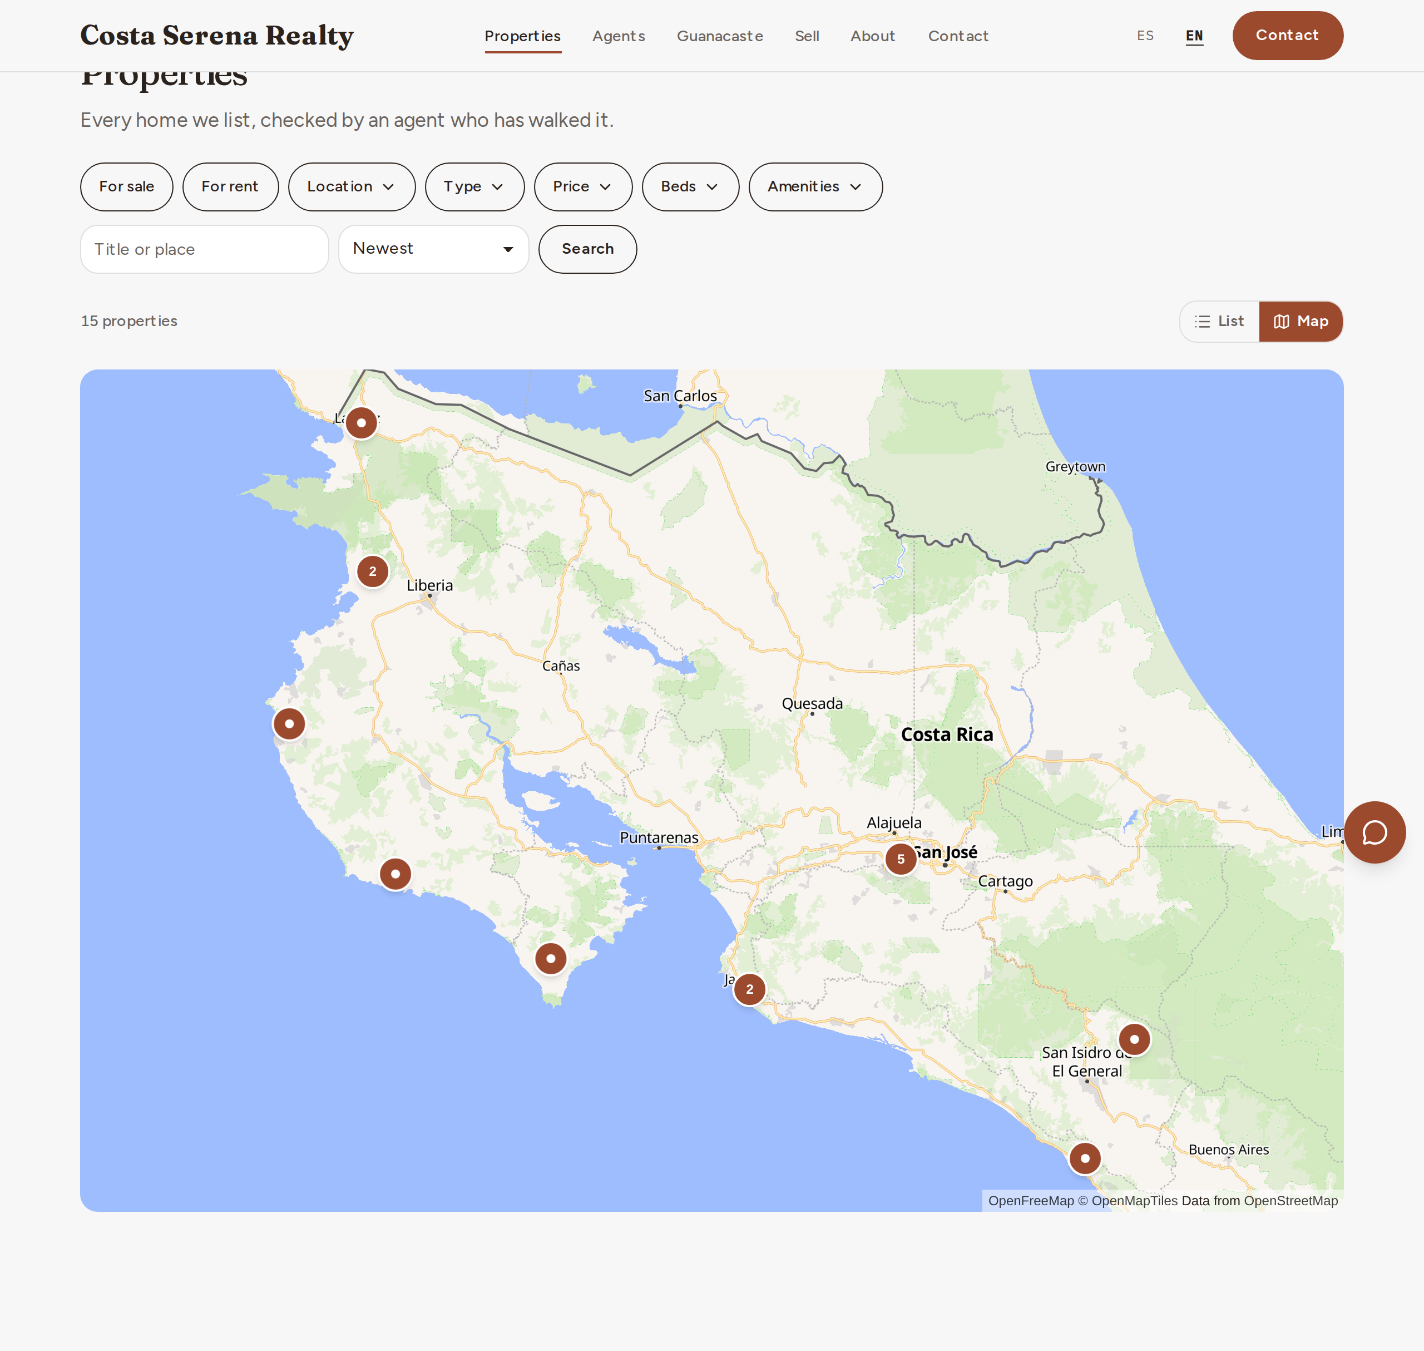Image resolution: width=1424 pixels, height=1351 pixels.
Task: Select the marker near San Isidro de El General
Action: click(x=1134, y=1039)
